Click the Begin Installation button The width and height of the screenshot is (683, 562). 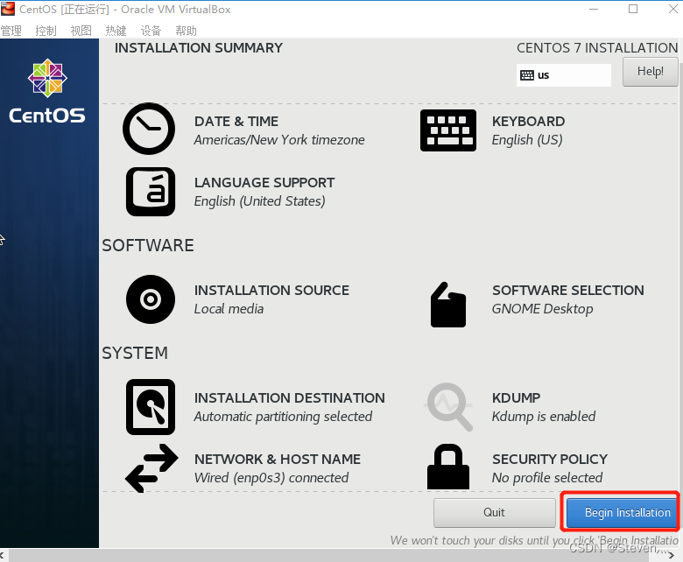pyautogui.click(x=622, y=512)
